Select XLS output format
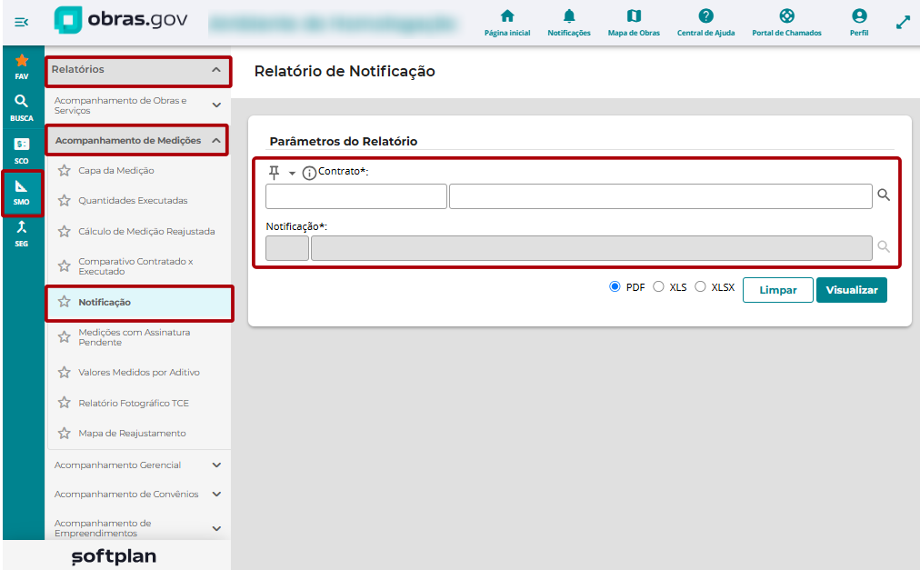Screen dimensions: 920x570 click(658, 286)
